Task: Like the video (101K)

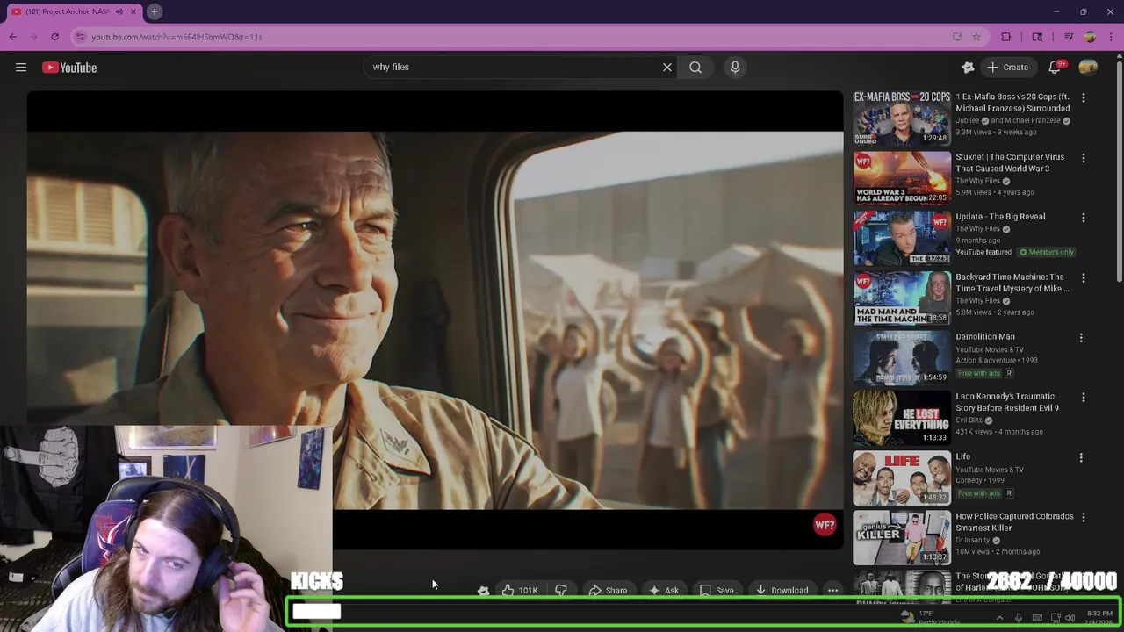Action: coord(520,591)
